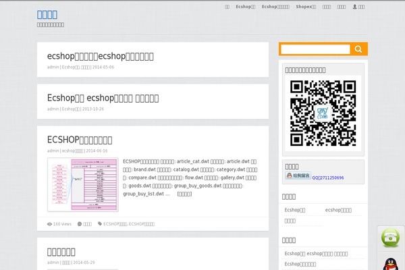Open the ECSHOP post title dated 2014-06-16

pos(80,140)
